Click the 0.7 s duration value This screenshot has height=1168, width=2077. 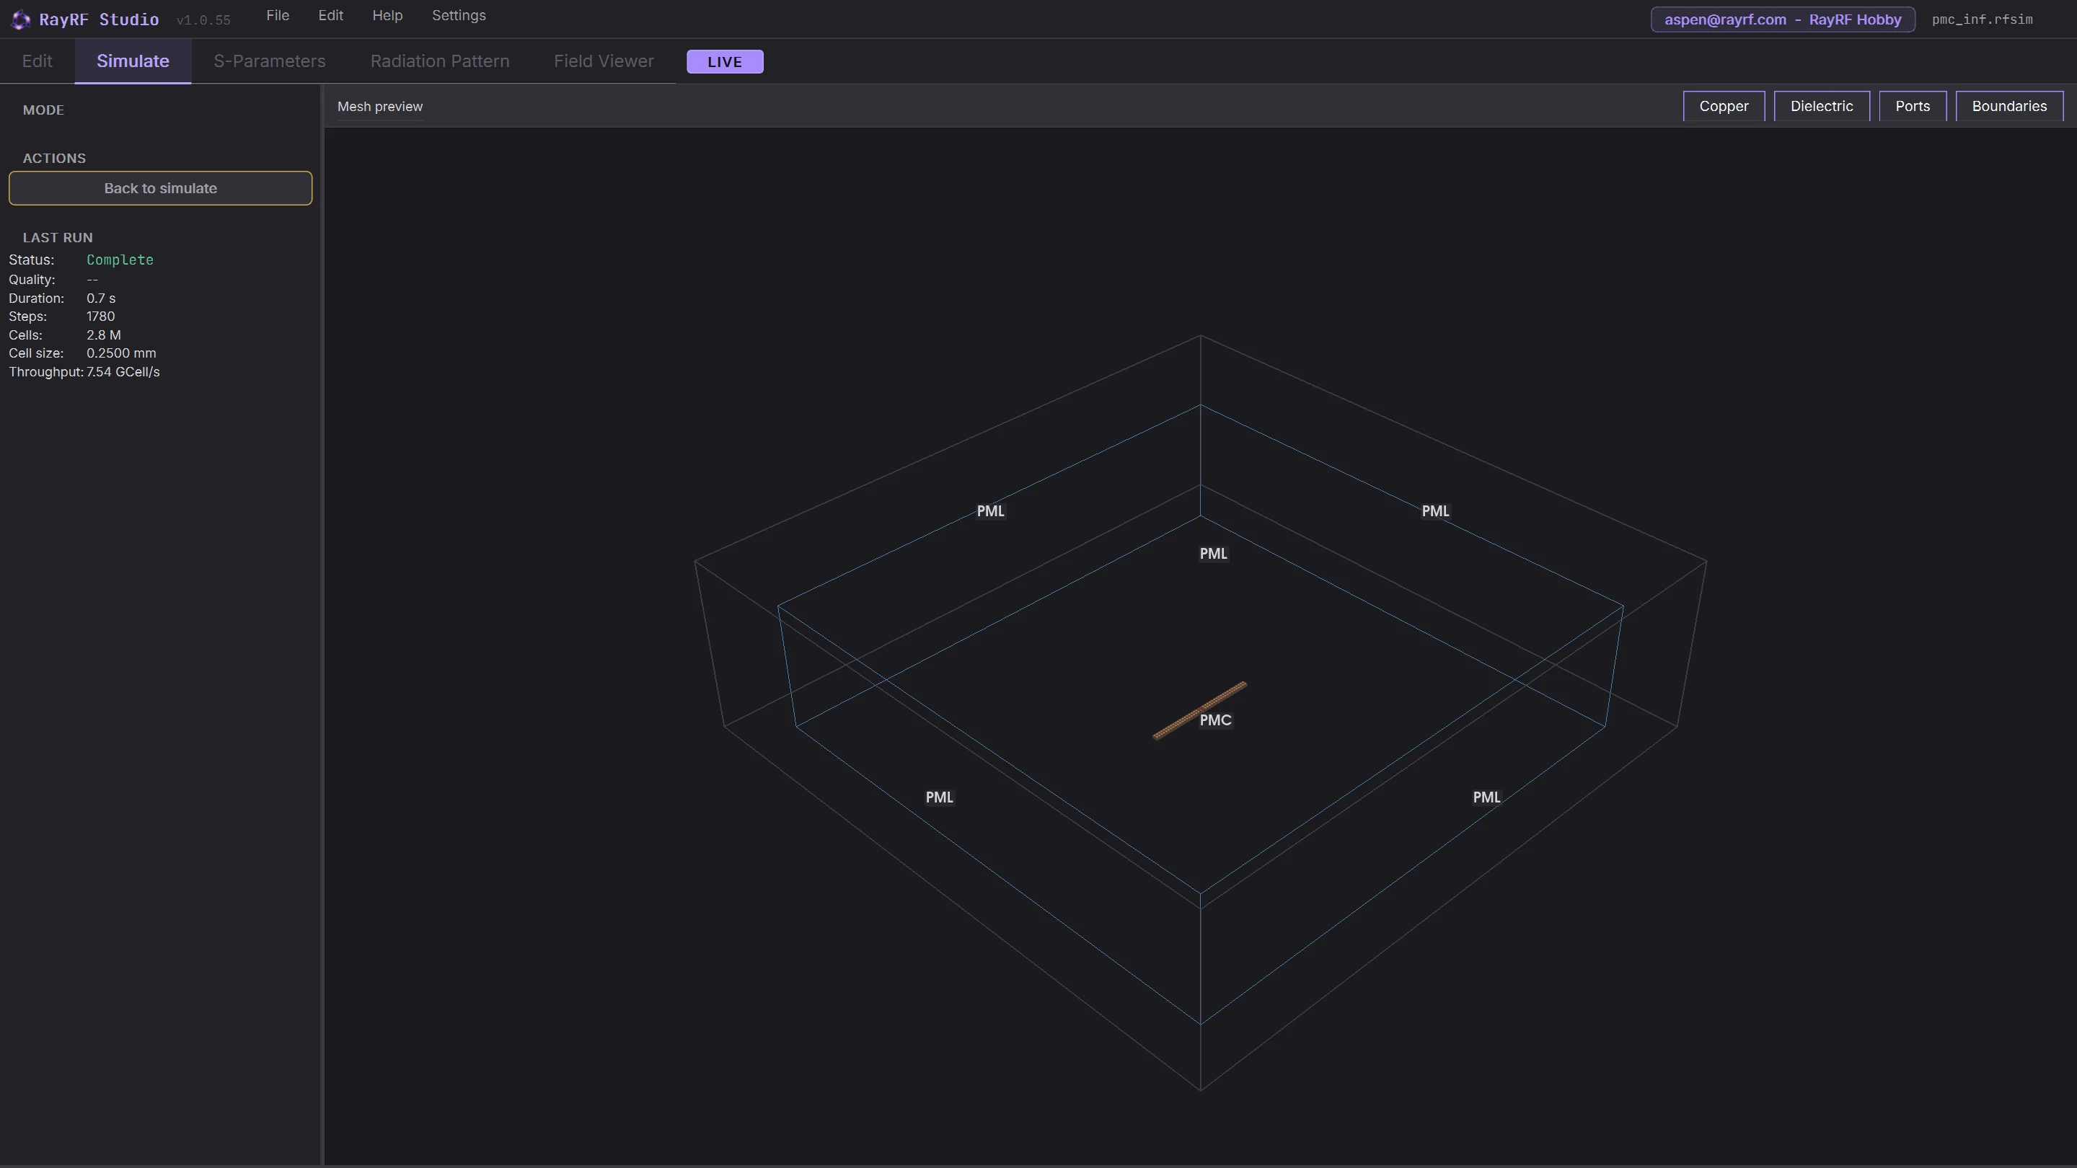pos(101,298)
